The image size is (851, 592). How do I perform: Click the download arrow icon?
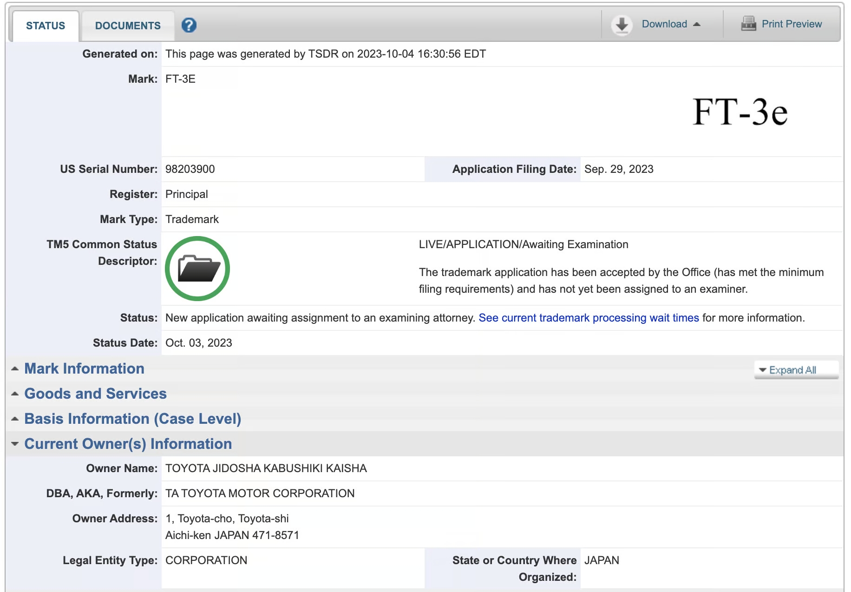click(x=622, y=25)
